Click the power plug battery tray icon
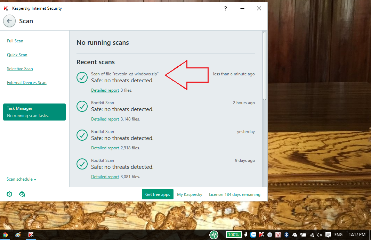This screenshot has width=371, height=240. pos(303,235)
